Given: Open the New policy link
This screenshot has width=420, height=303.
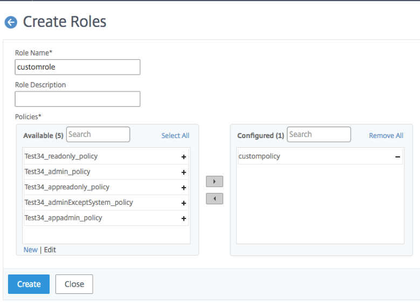Looking at the screenshot, I should pos(31,250).
